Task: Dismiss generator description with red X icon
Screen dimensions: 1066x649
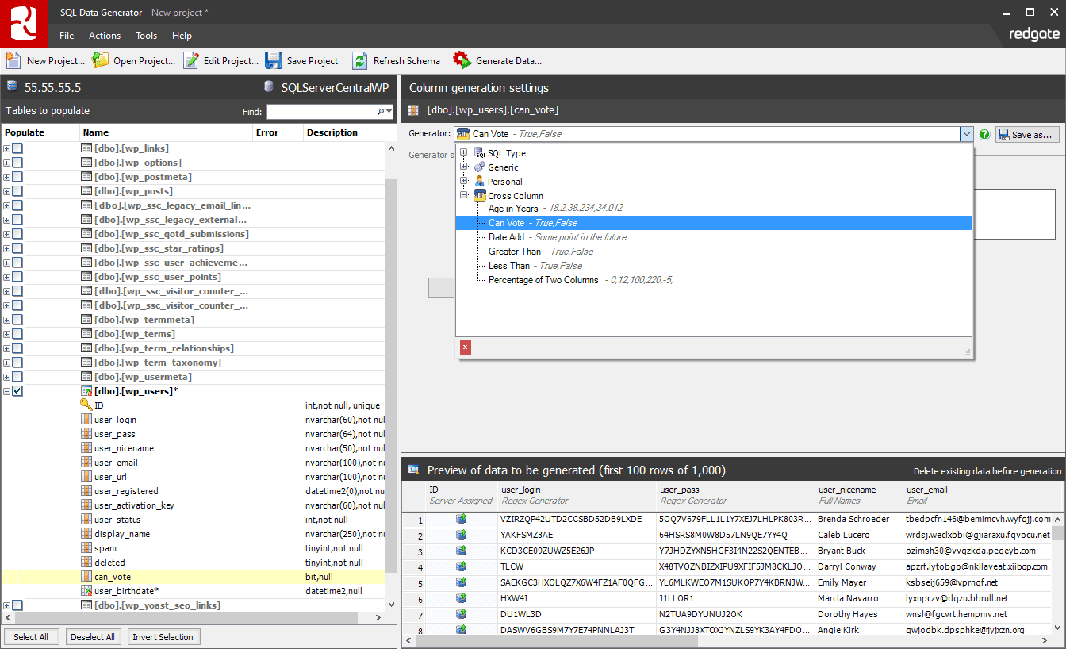Action: tap(464, 348)
